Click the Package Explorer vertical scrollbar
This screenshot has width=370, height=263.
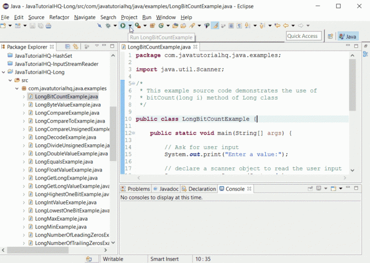click(113, 133)
